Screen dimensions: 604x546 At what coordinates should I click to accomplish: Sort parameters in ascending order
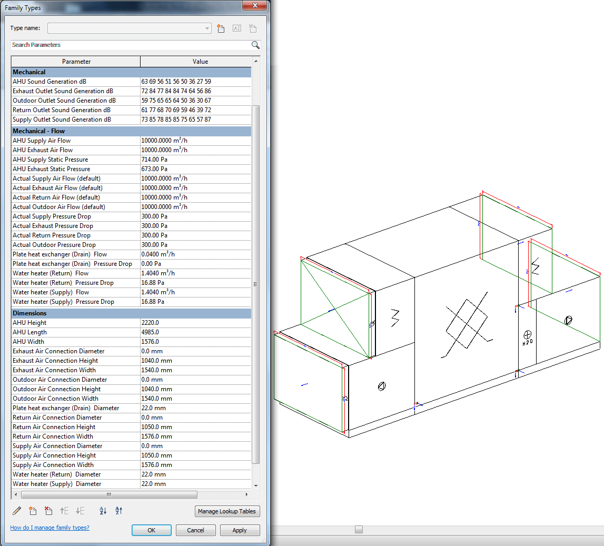(x=103, y=511)
